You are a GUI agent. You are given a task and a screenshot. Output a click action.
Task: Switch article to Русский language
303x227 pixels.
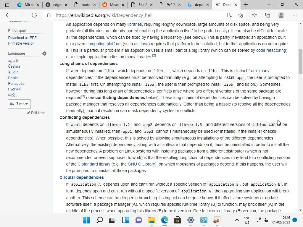click(x=15, y=89)
